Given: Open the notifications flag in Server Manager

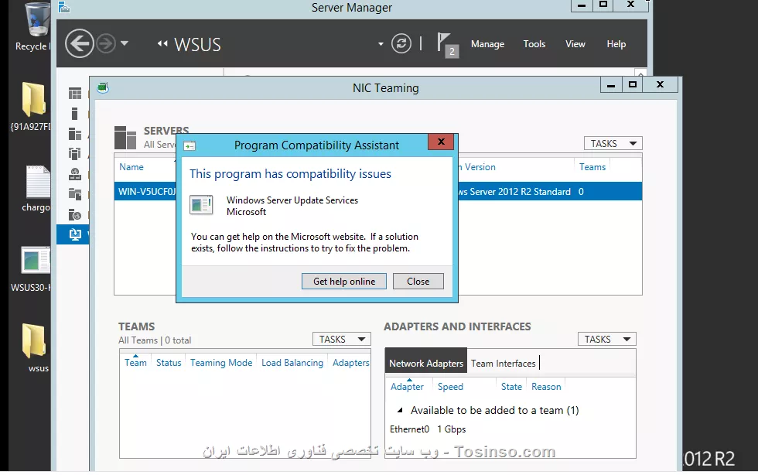Looking at the screenshot, I should [447, 45].
